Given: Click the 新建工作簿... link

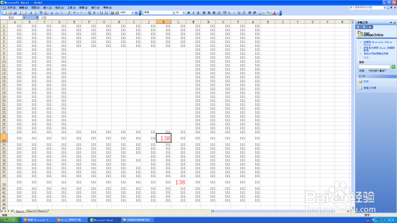Looking at the screenshot, I should point(371,88).
